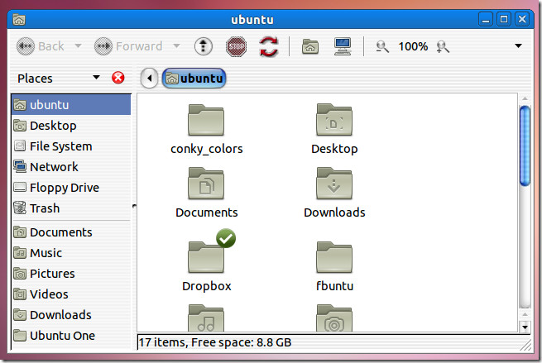Open Floppy Drive in the sidebar
The image size is (542, 363).
71,188
